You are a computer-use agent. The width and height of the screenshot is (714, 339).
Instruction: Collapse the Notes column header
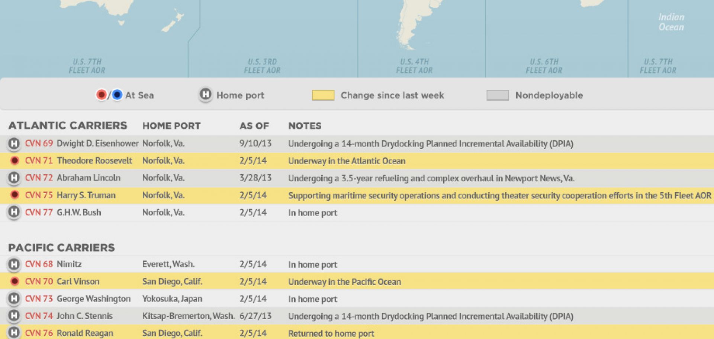305,126
